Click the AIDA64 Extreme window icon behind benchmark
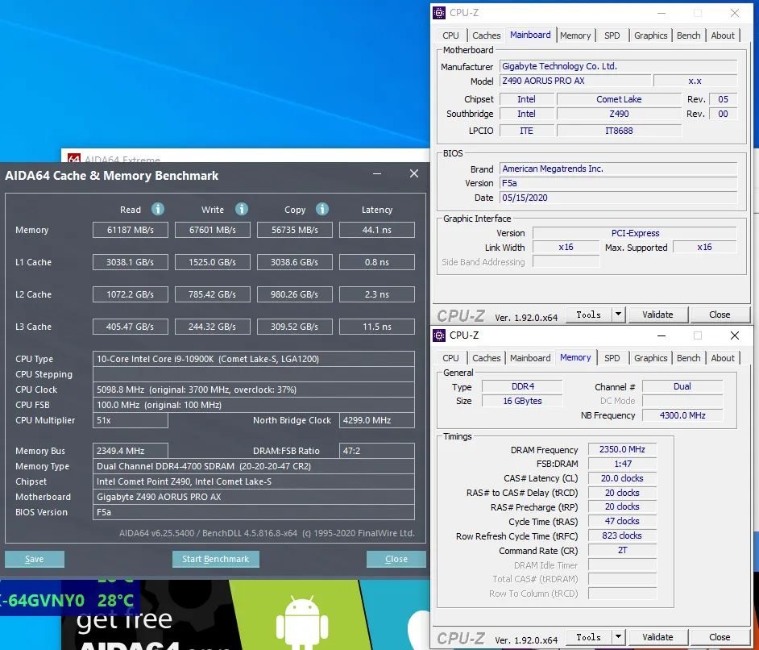Screen dimensions: 759x650 pyautogui.click(x=74, y=158)
